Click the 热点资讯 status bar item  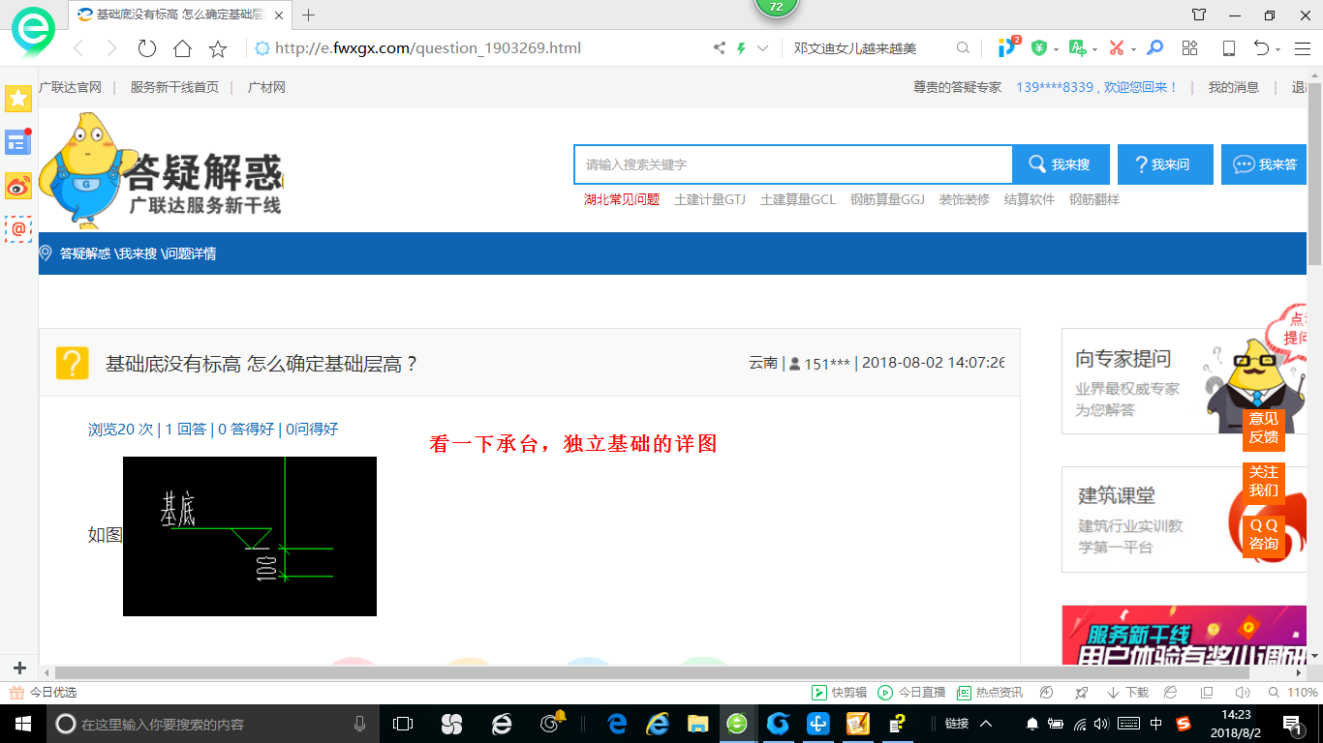tap(989, 693)
